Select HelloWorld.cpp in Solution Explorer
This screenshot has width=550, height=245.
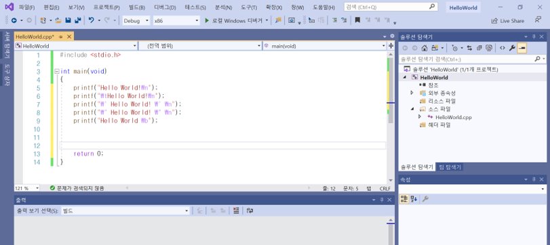click(453, 117)
